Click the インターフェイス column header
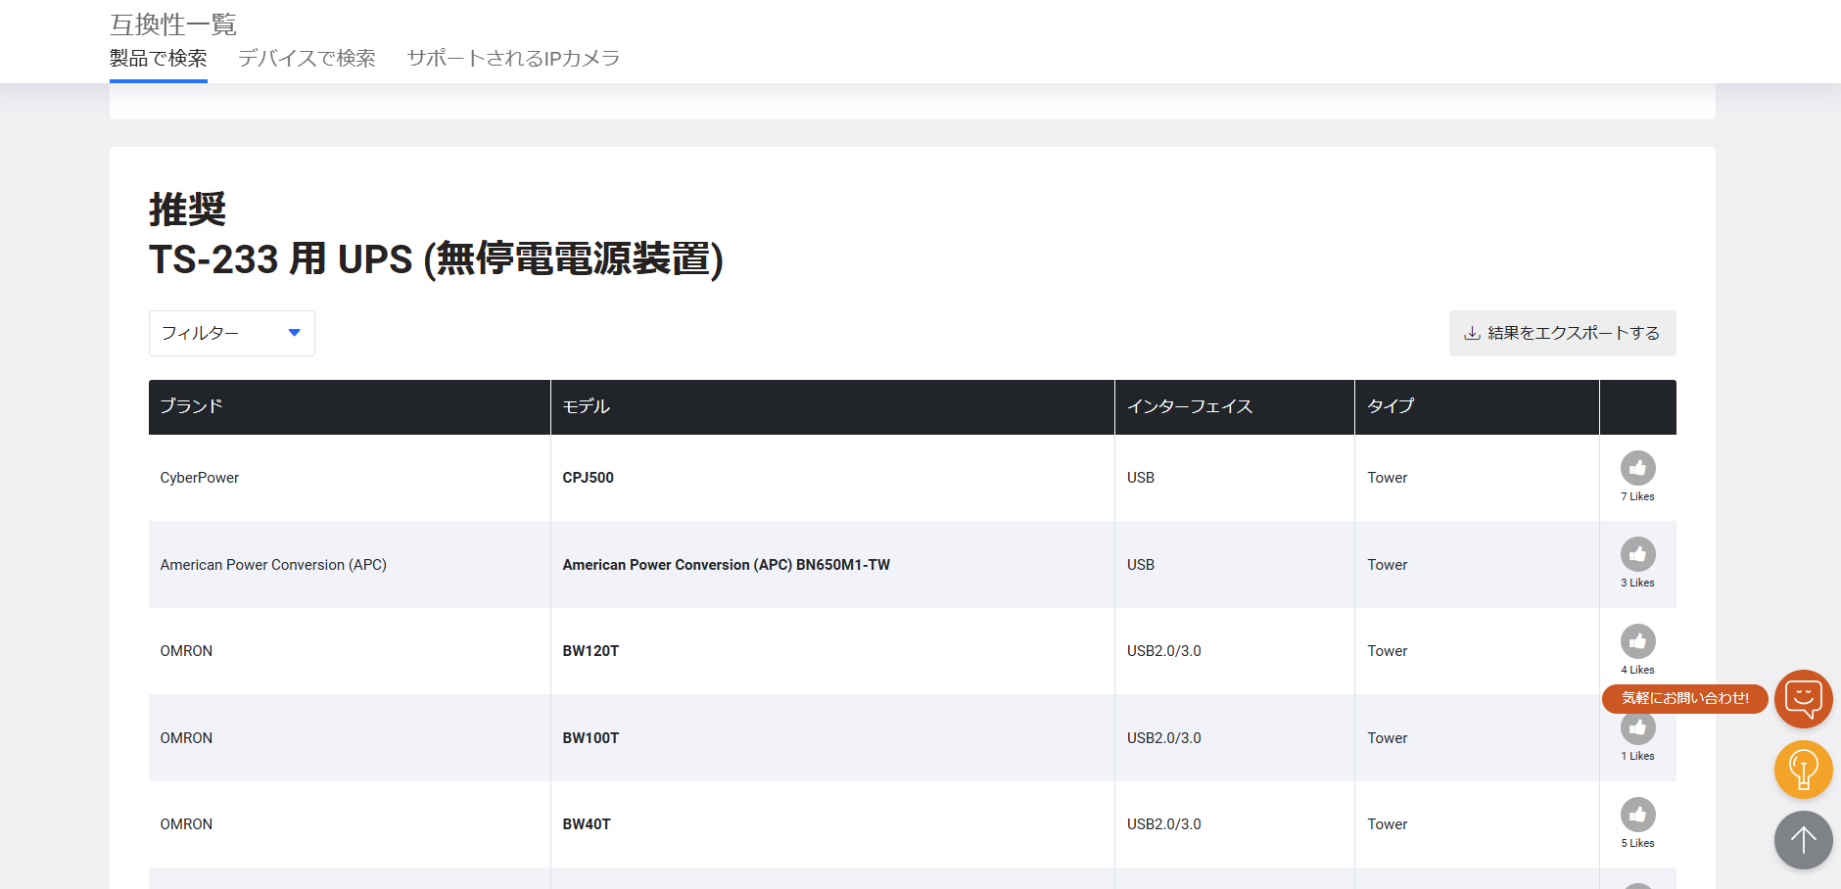Image resolution: width=1841 pixels, height=889 pixels. tap(1189, 406)
